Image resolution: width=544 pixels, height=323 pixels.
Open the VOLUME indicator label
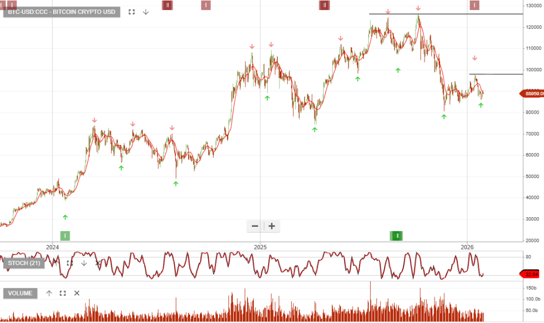pyautogui.click(x=20, y=293)
